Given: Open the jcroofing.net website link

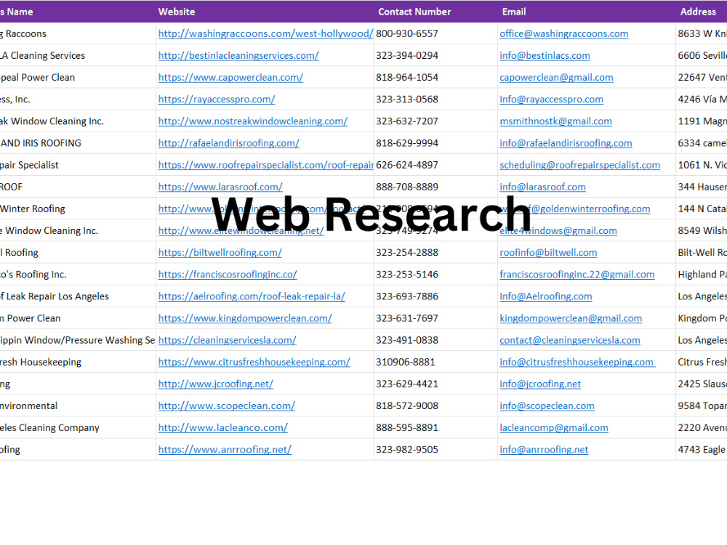Looking at the screenshot, I should [x=216, y=384].
